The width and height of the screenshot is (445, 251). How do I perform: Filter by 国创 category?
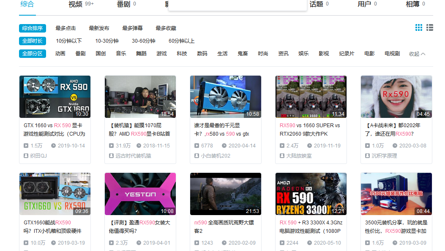(x=101, y=53)
